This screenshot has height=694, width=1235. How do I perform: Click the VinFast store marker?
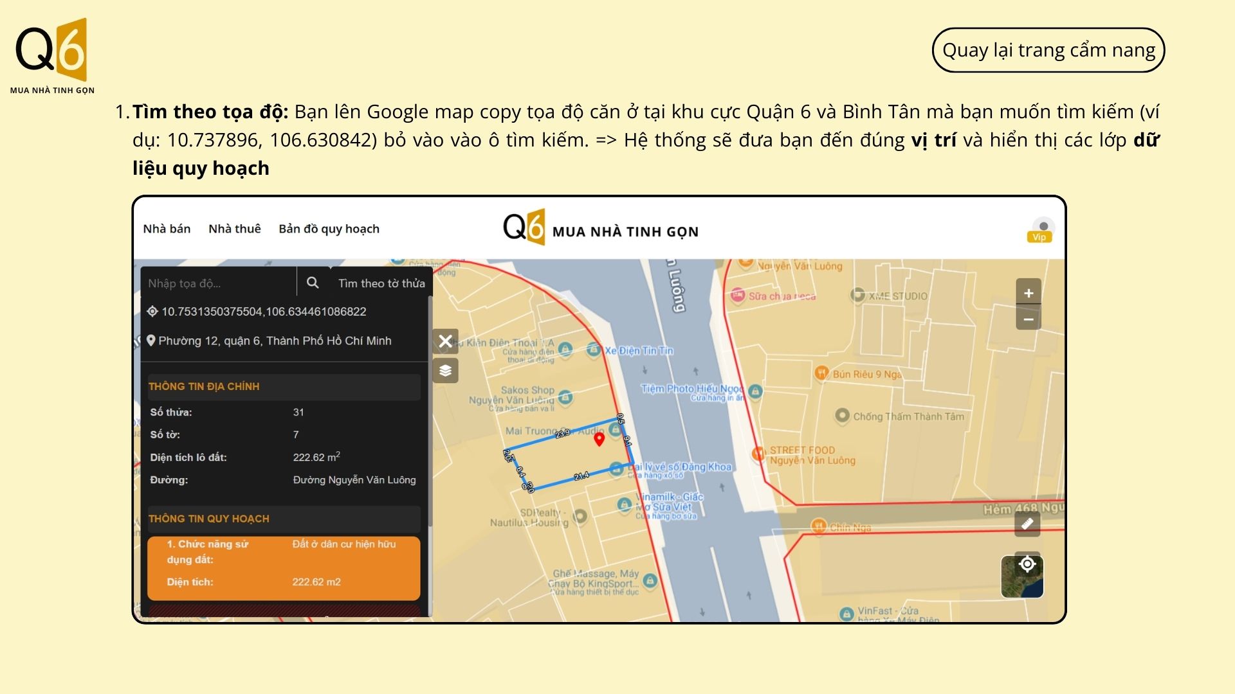point(846,614)
